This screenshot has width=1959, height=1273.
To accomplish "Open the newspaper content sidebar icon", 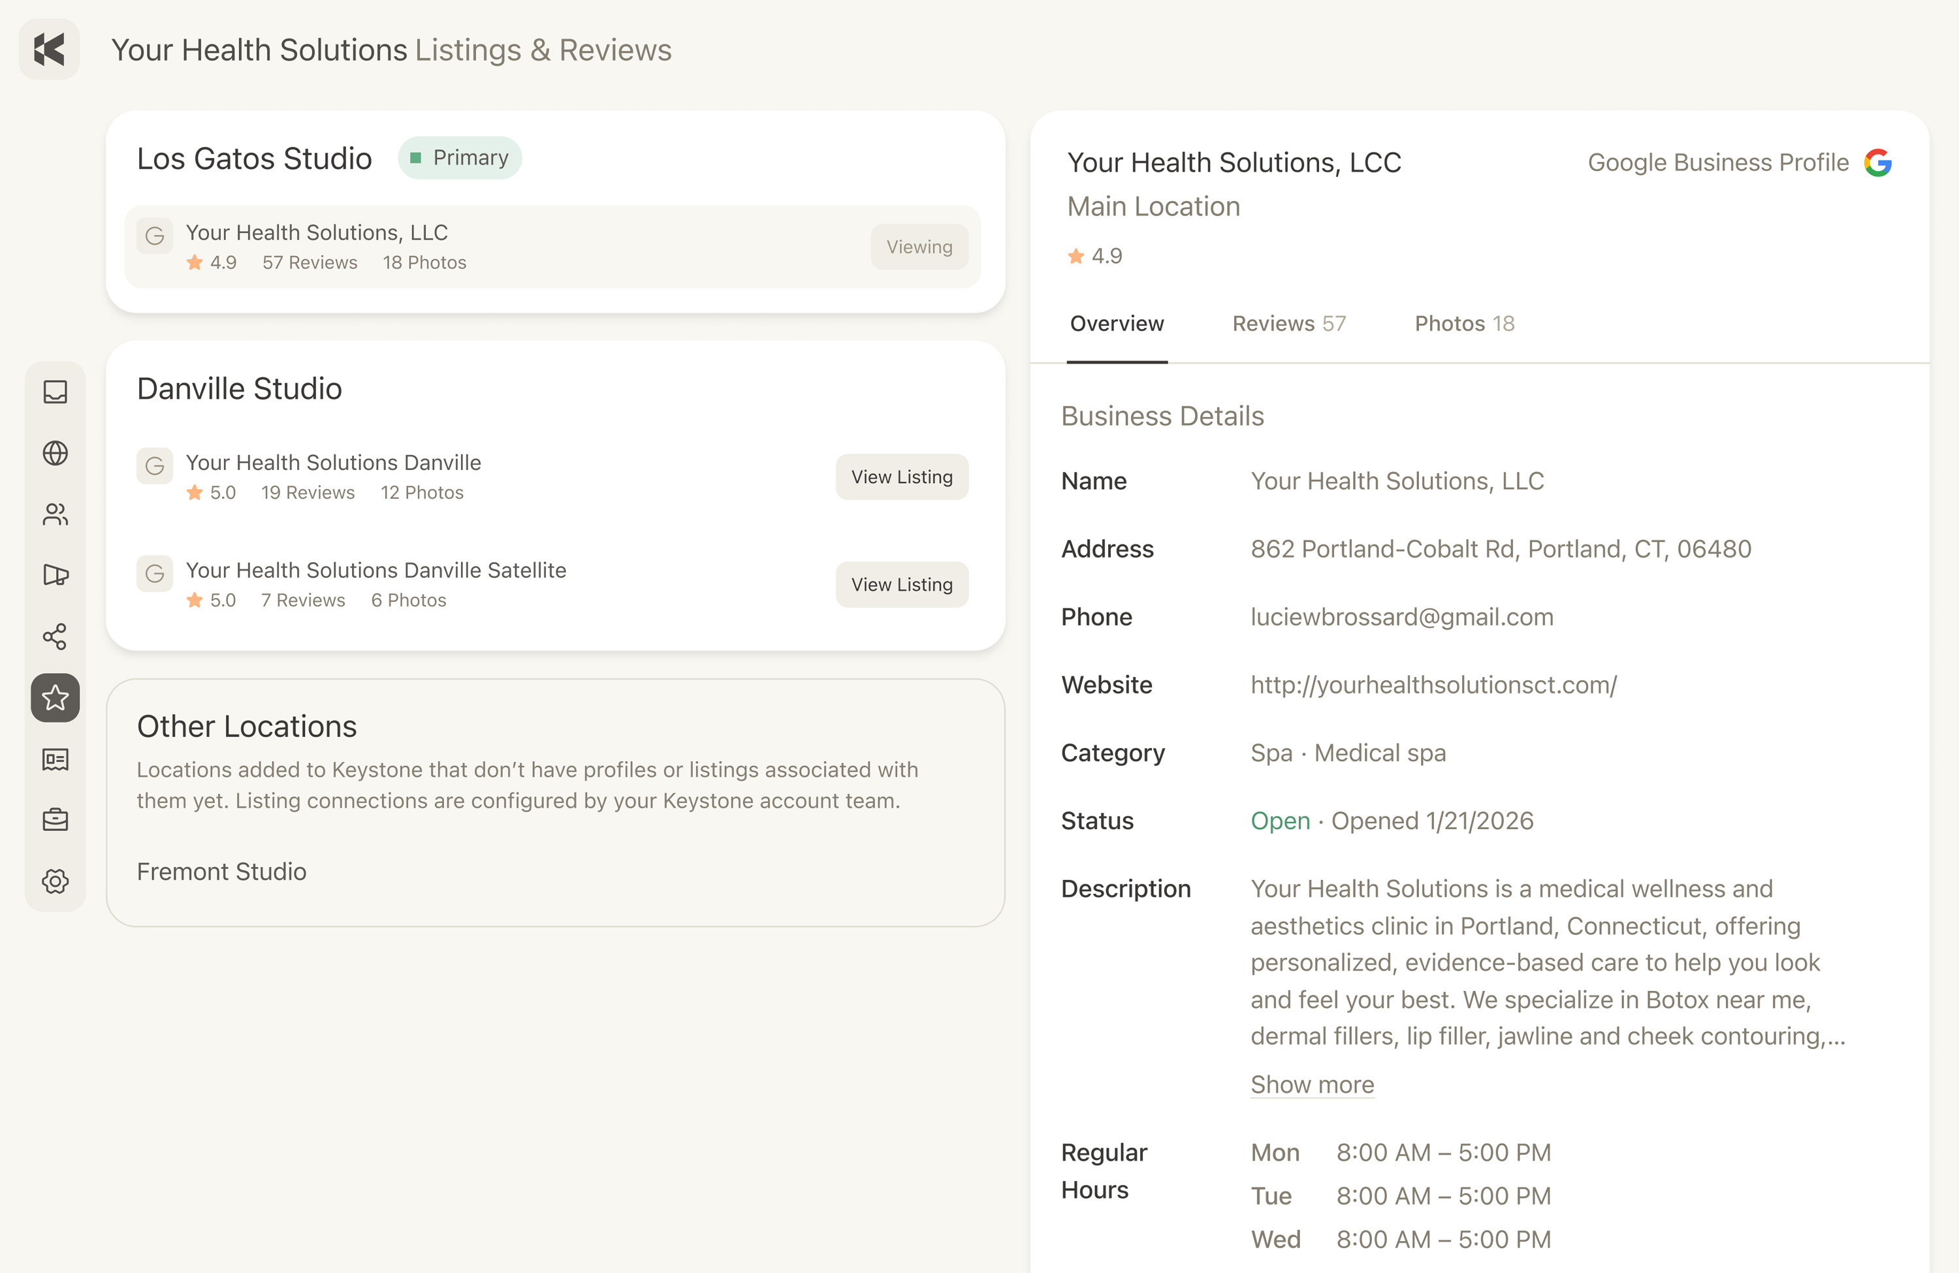I will [55, 759].
